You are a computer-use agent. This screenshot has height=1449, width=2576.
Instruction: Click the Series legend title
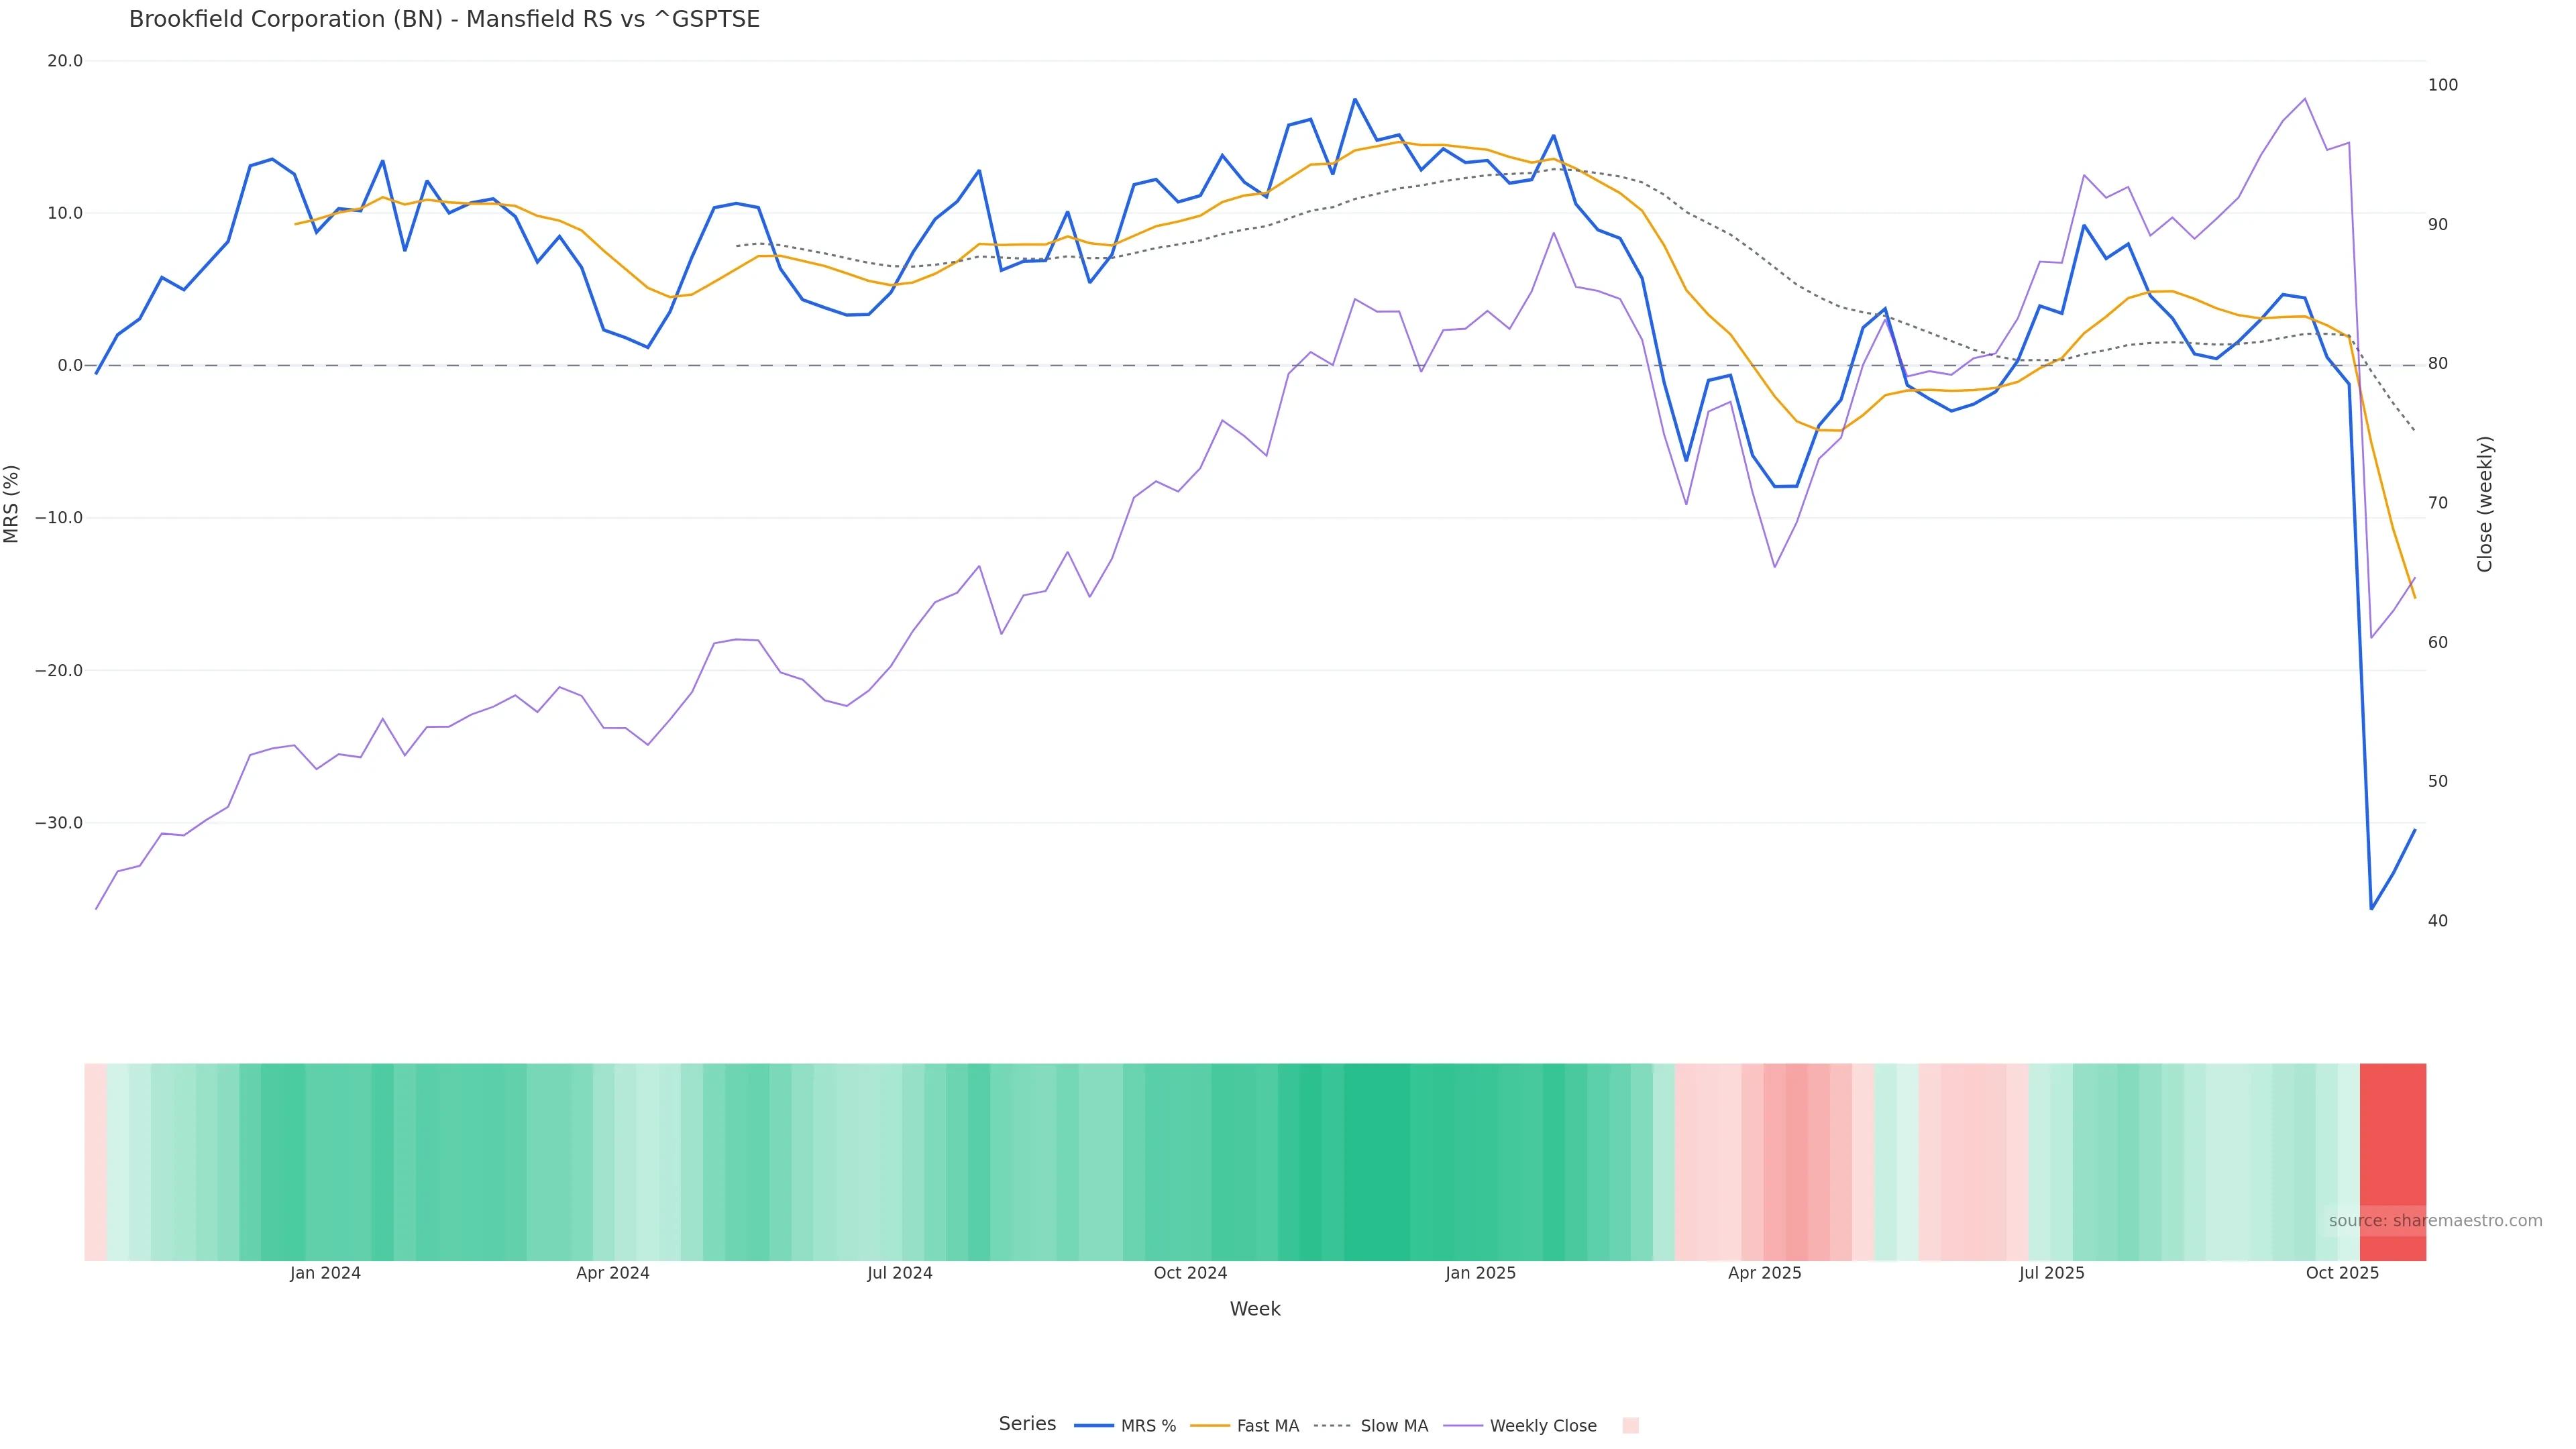[x=1027, y=1424]
